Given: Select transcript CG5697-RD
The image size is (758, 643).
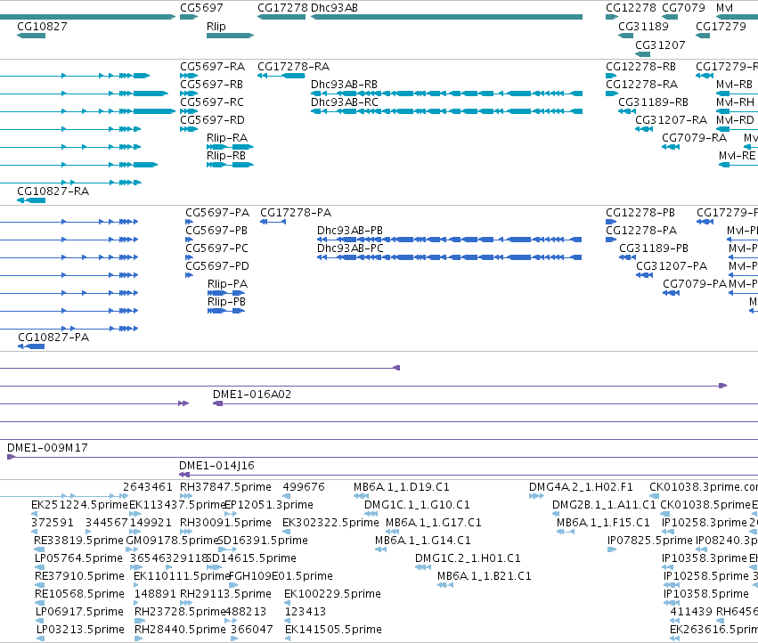Looking at the screenshot, I should [189, 129].
